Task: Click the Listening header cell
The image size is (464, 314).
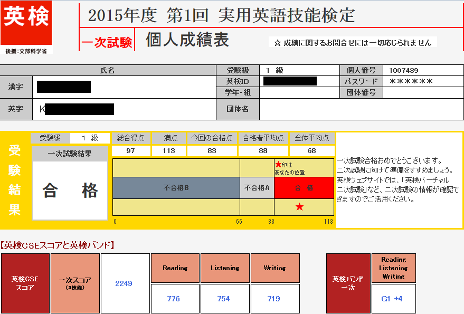Action: [x=225, y=268]
